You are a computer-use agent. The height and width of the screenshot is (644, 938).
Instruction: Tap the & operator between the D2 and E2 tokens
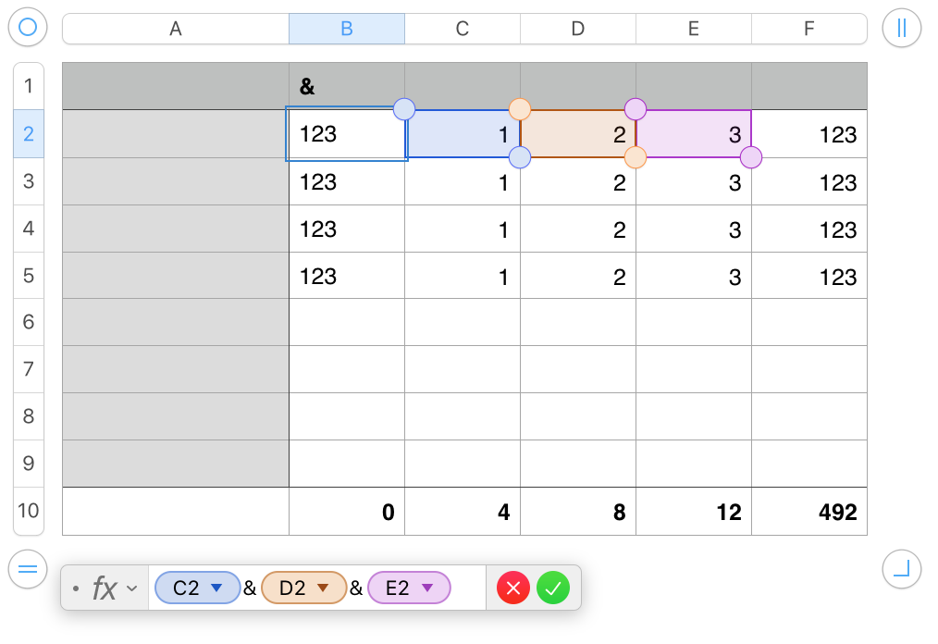click(357, 588)
